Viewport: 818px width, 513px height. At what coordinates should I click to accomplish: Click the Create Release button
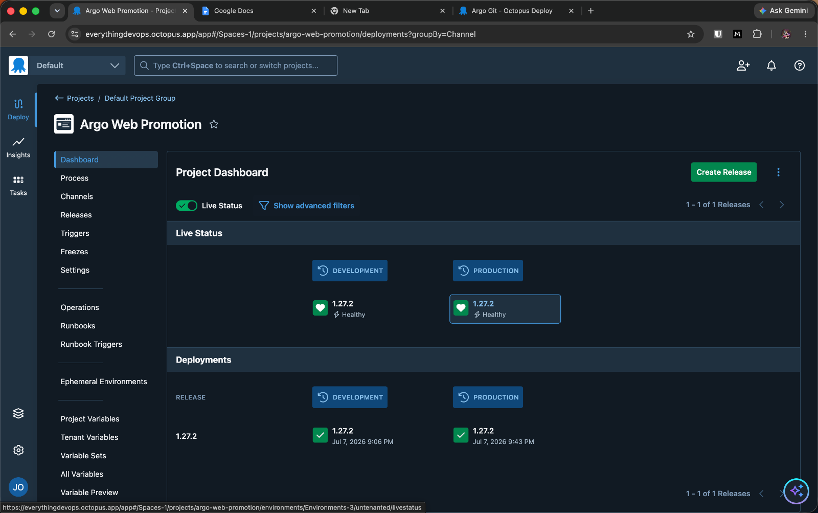tap(724, 172)
